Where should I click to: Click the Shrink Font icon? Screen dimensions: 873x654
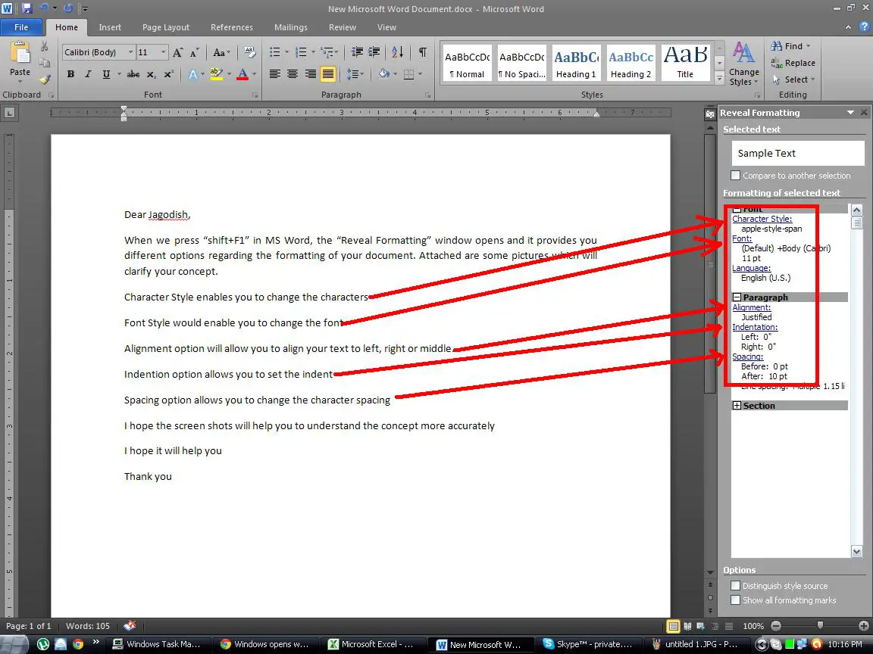[194, 52]
